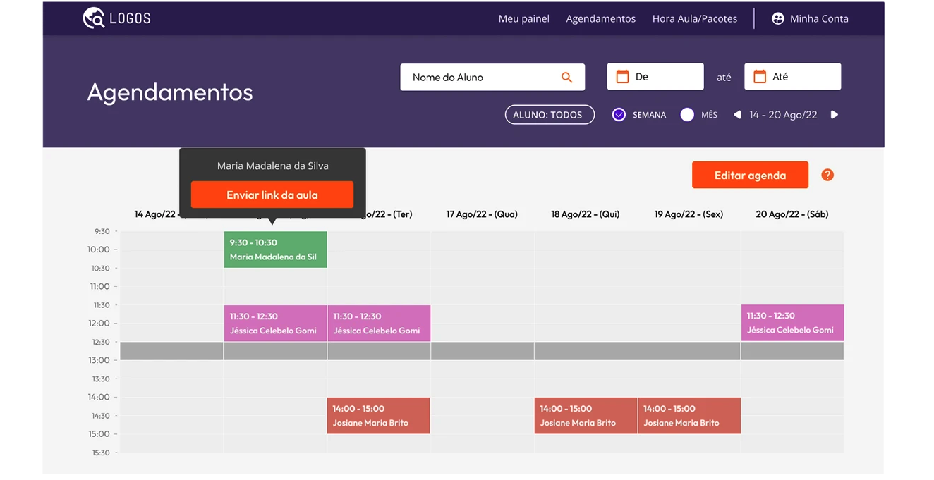Open the Agendamentos menu item
Screen dimensions: 934x480
pos(600,19)
